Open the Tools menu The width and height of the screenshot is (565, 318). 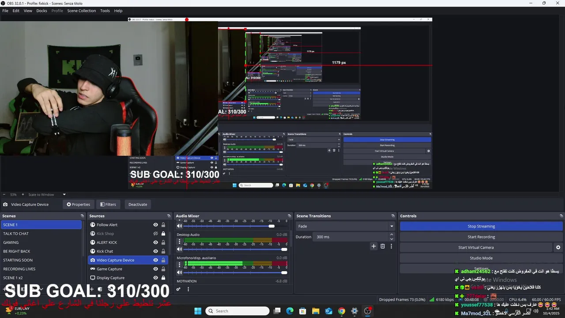pyautogui.click(x=105, y=11)
